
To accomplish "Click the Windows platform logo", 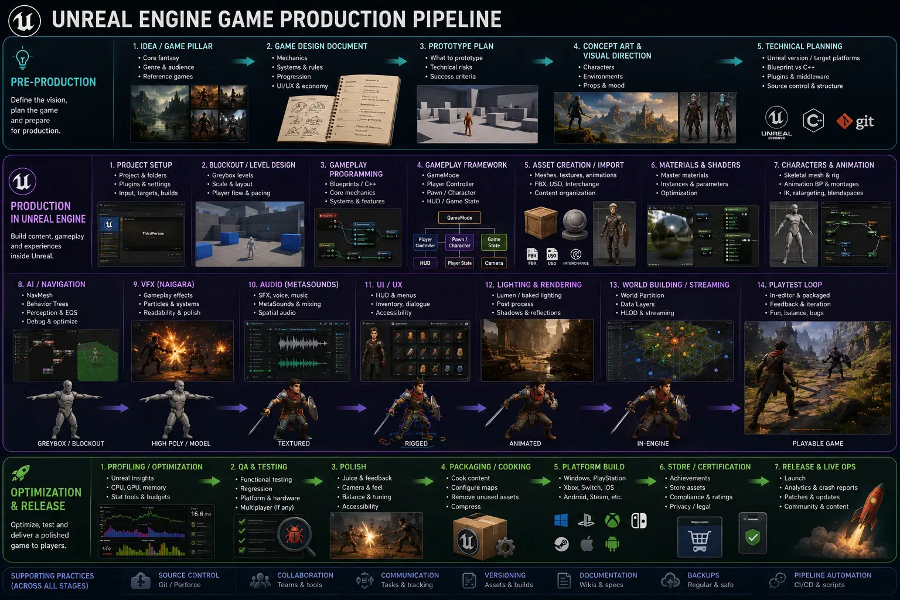I will pyautogui.click(x=561, y=520).
